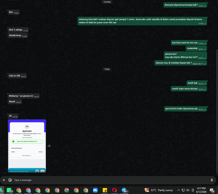Select the sent message 'boleh kak'
Image resolution: width=218 pixels, height=194 pixels.
pos(197,83)
